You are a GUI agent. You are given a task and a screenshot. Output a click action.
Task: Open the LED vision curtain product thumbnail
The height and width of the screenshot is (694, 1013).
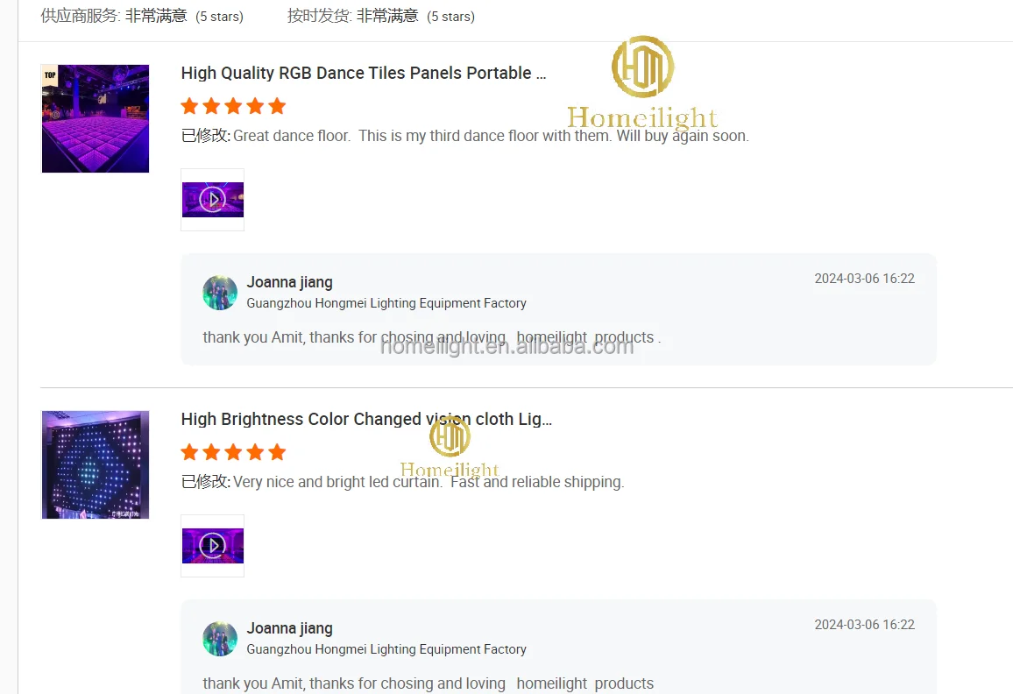point(95,464)
